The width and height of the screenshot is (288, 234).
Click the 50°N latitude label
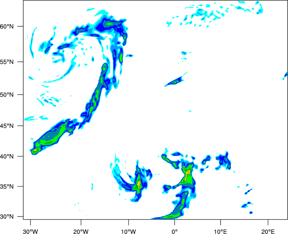point(7,95)
